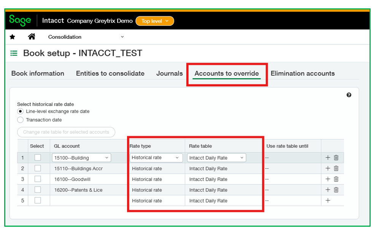This screenshot has height=237, width=387.
Task: Check the Select box for 15100--Building
Action: (x=38, y=157)
